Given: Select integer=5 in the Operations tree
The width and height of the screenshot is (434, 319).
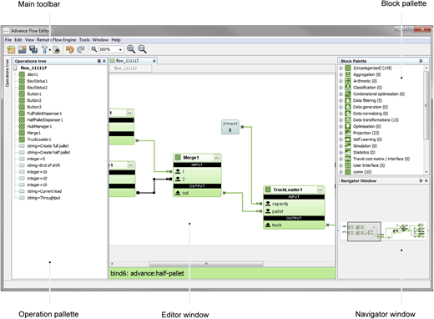Looking at the screenshot, I should pos(36,159).
